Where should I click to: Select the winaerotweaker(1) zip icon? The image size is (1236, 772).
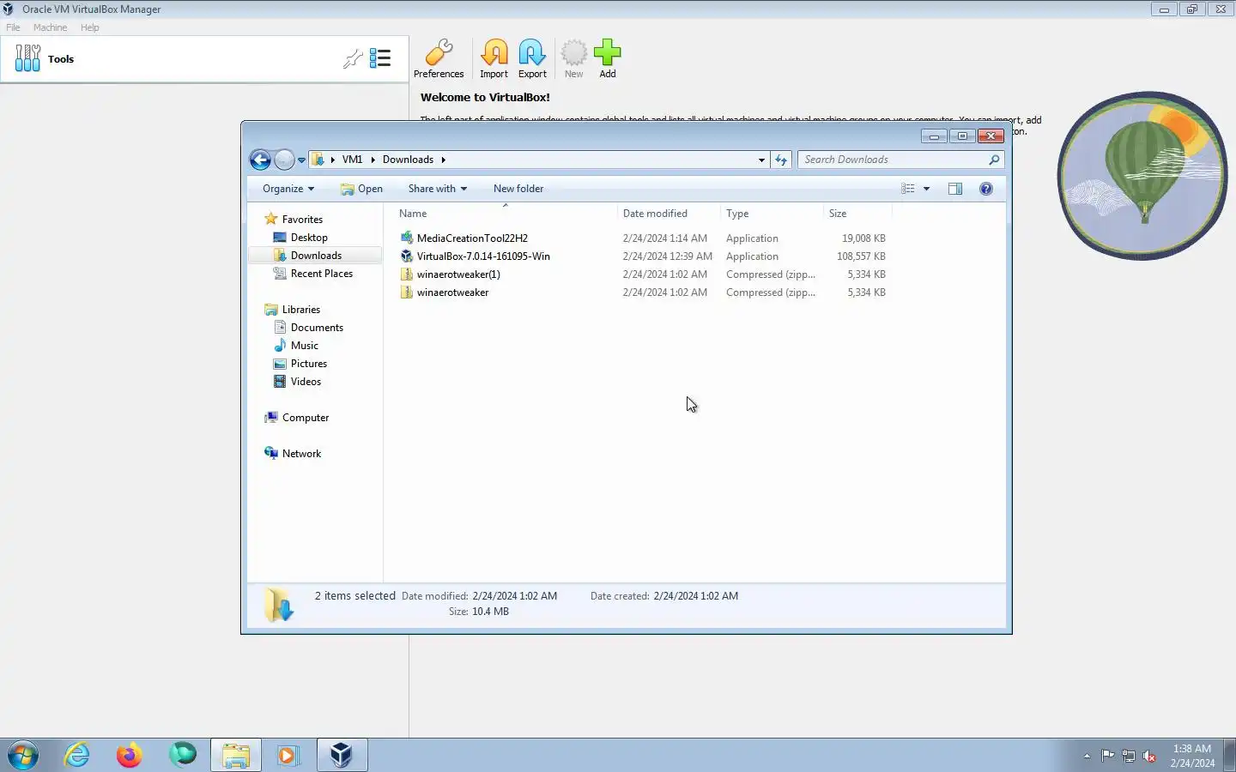click(x=407, y=274)
